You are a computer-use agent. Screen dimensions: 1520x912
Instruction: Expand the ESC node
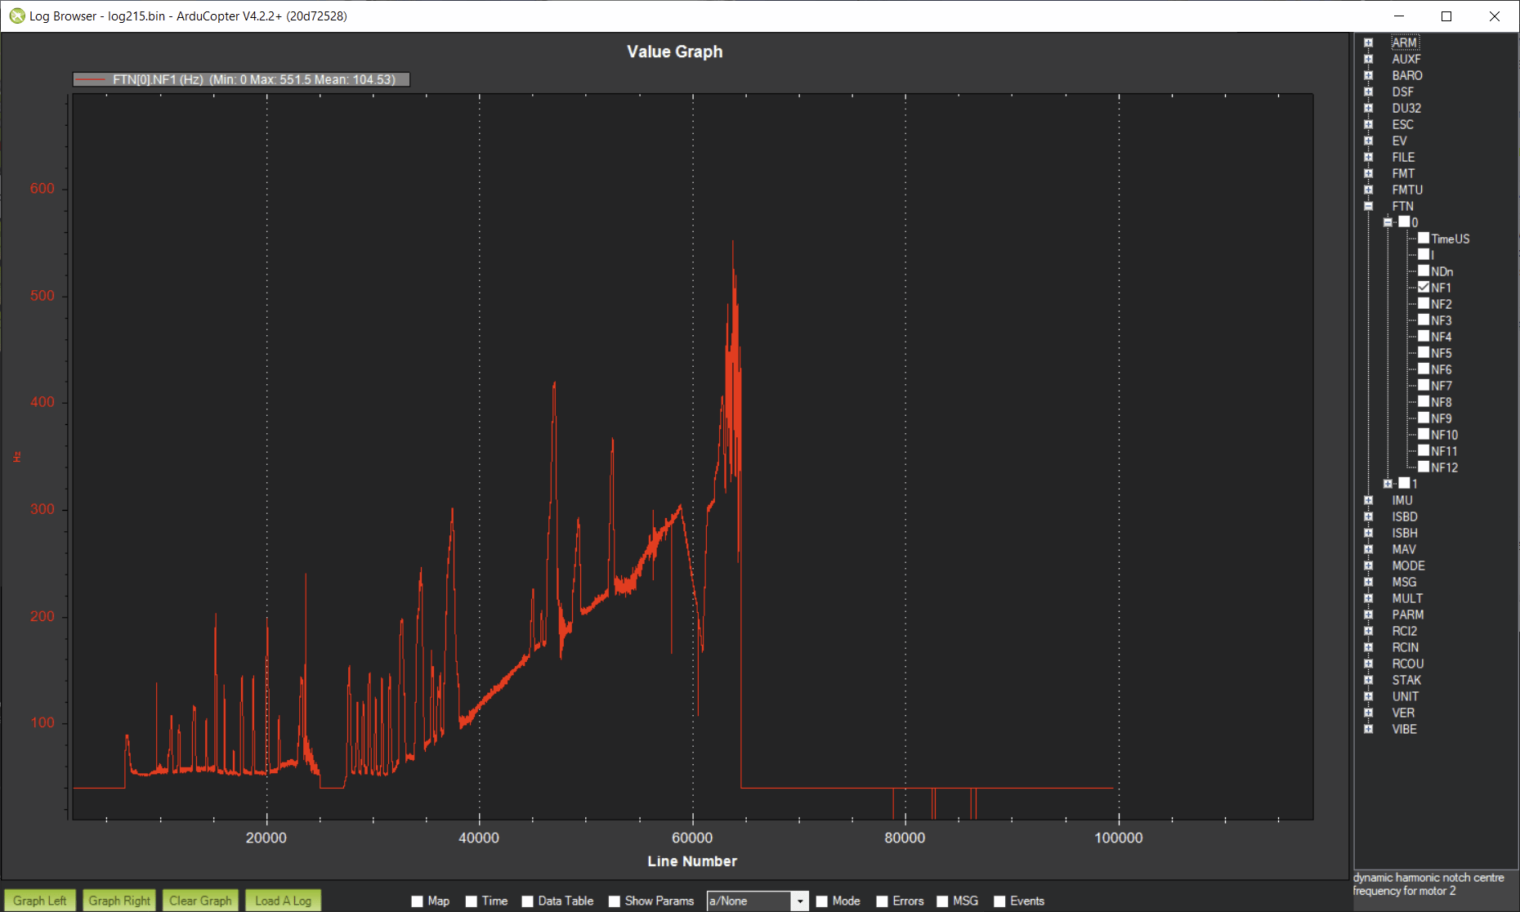(1370, 124)
